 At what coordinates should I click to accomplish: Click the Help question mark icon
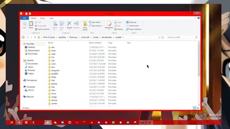(199, 18)
